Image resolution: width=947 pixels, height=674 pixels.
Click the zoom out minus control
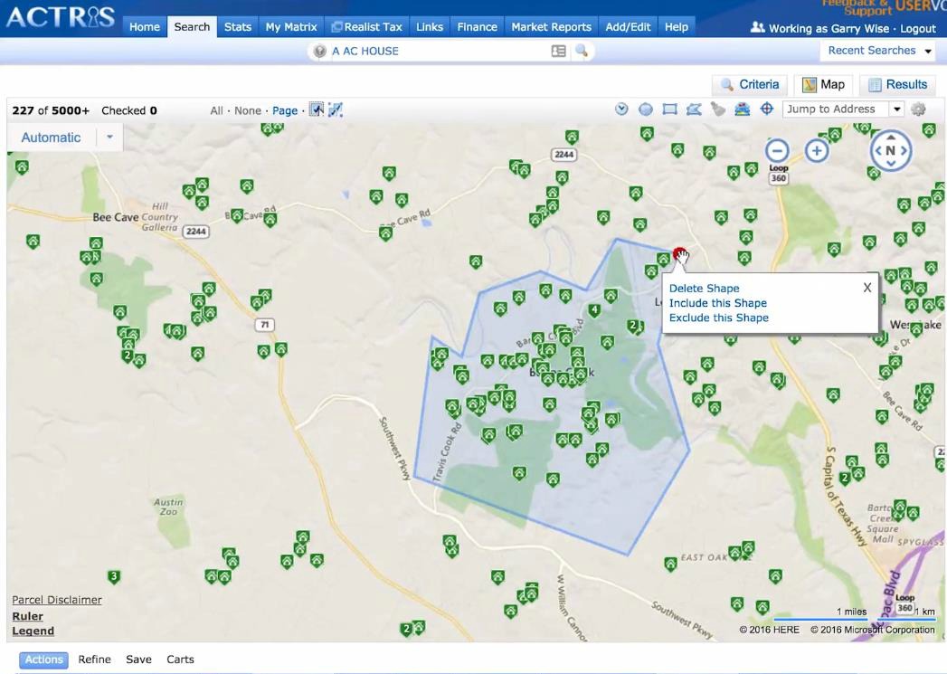point(778,150)
